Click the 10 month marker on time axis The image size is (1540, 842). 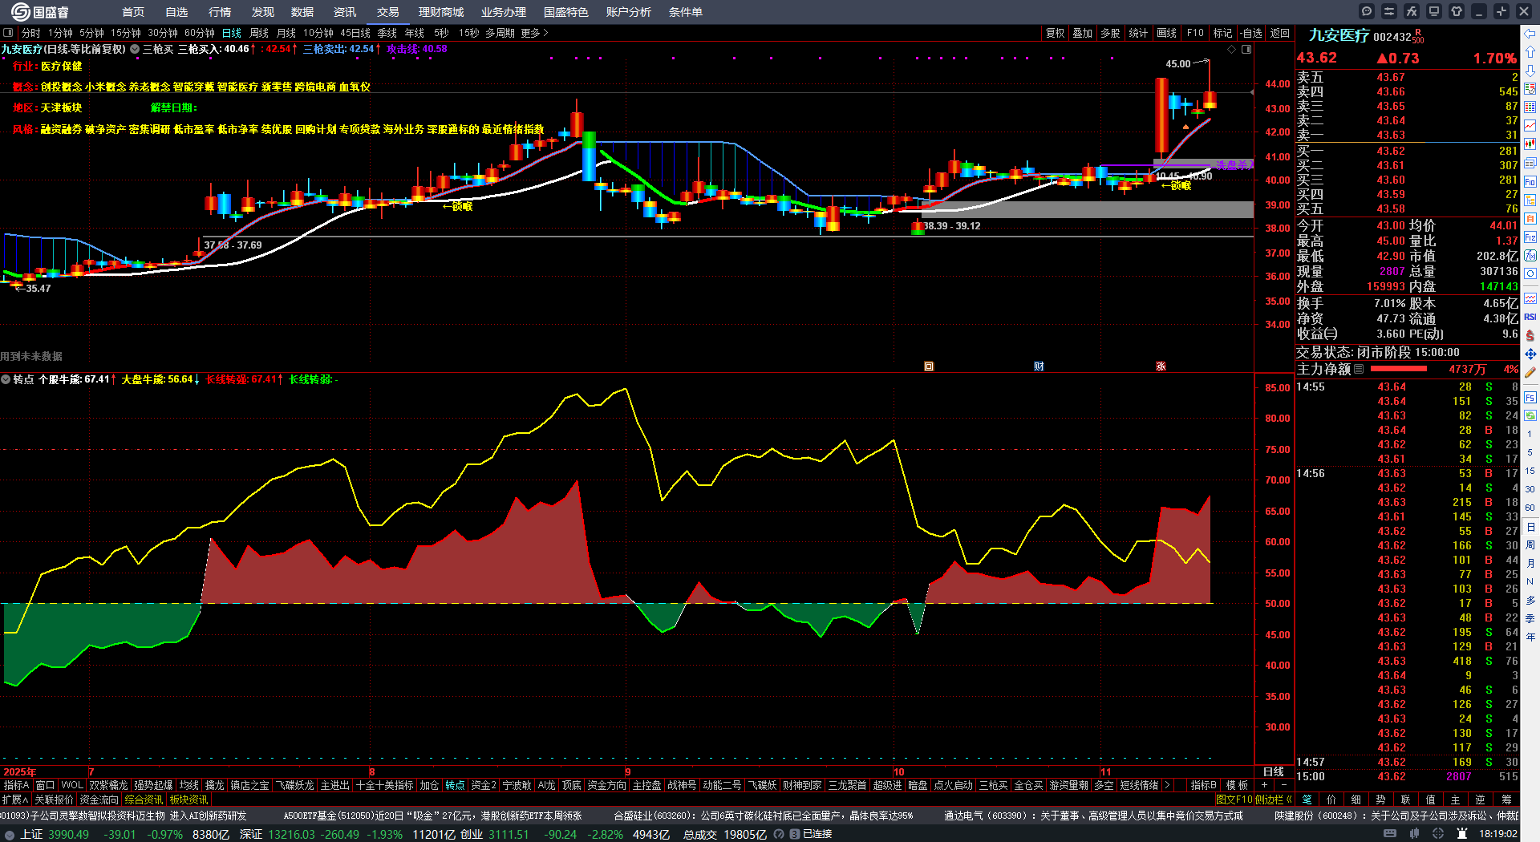[x=899, y=772]
